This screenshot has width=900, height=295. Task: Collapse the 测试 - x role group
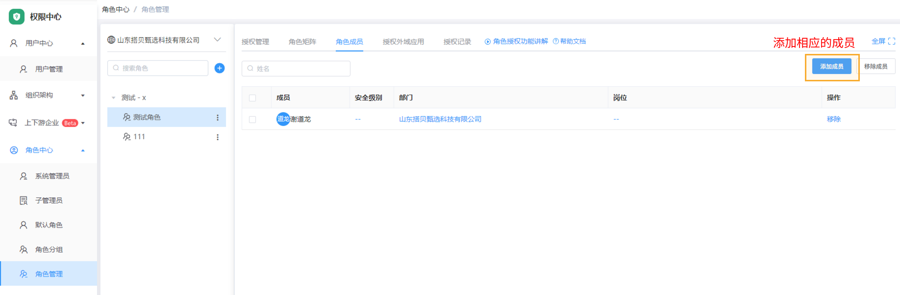pos(114,98)
